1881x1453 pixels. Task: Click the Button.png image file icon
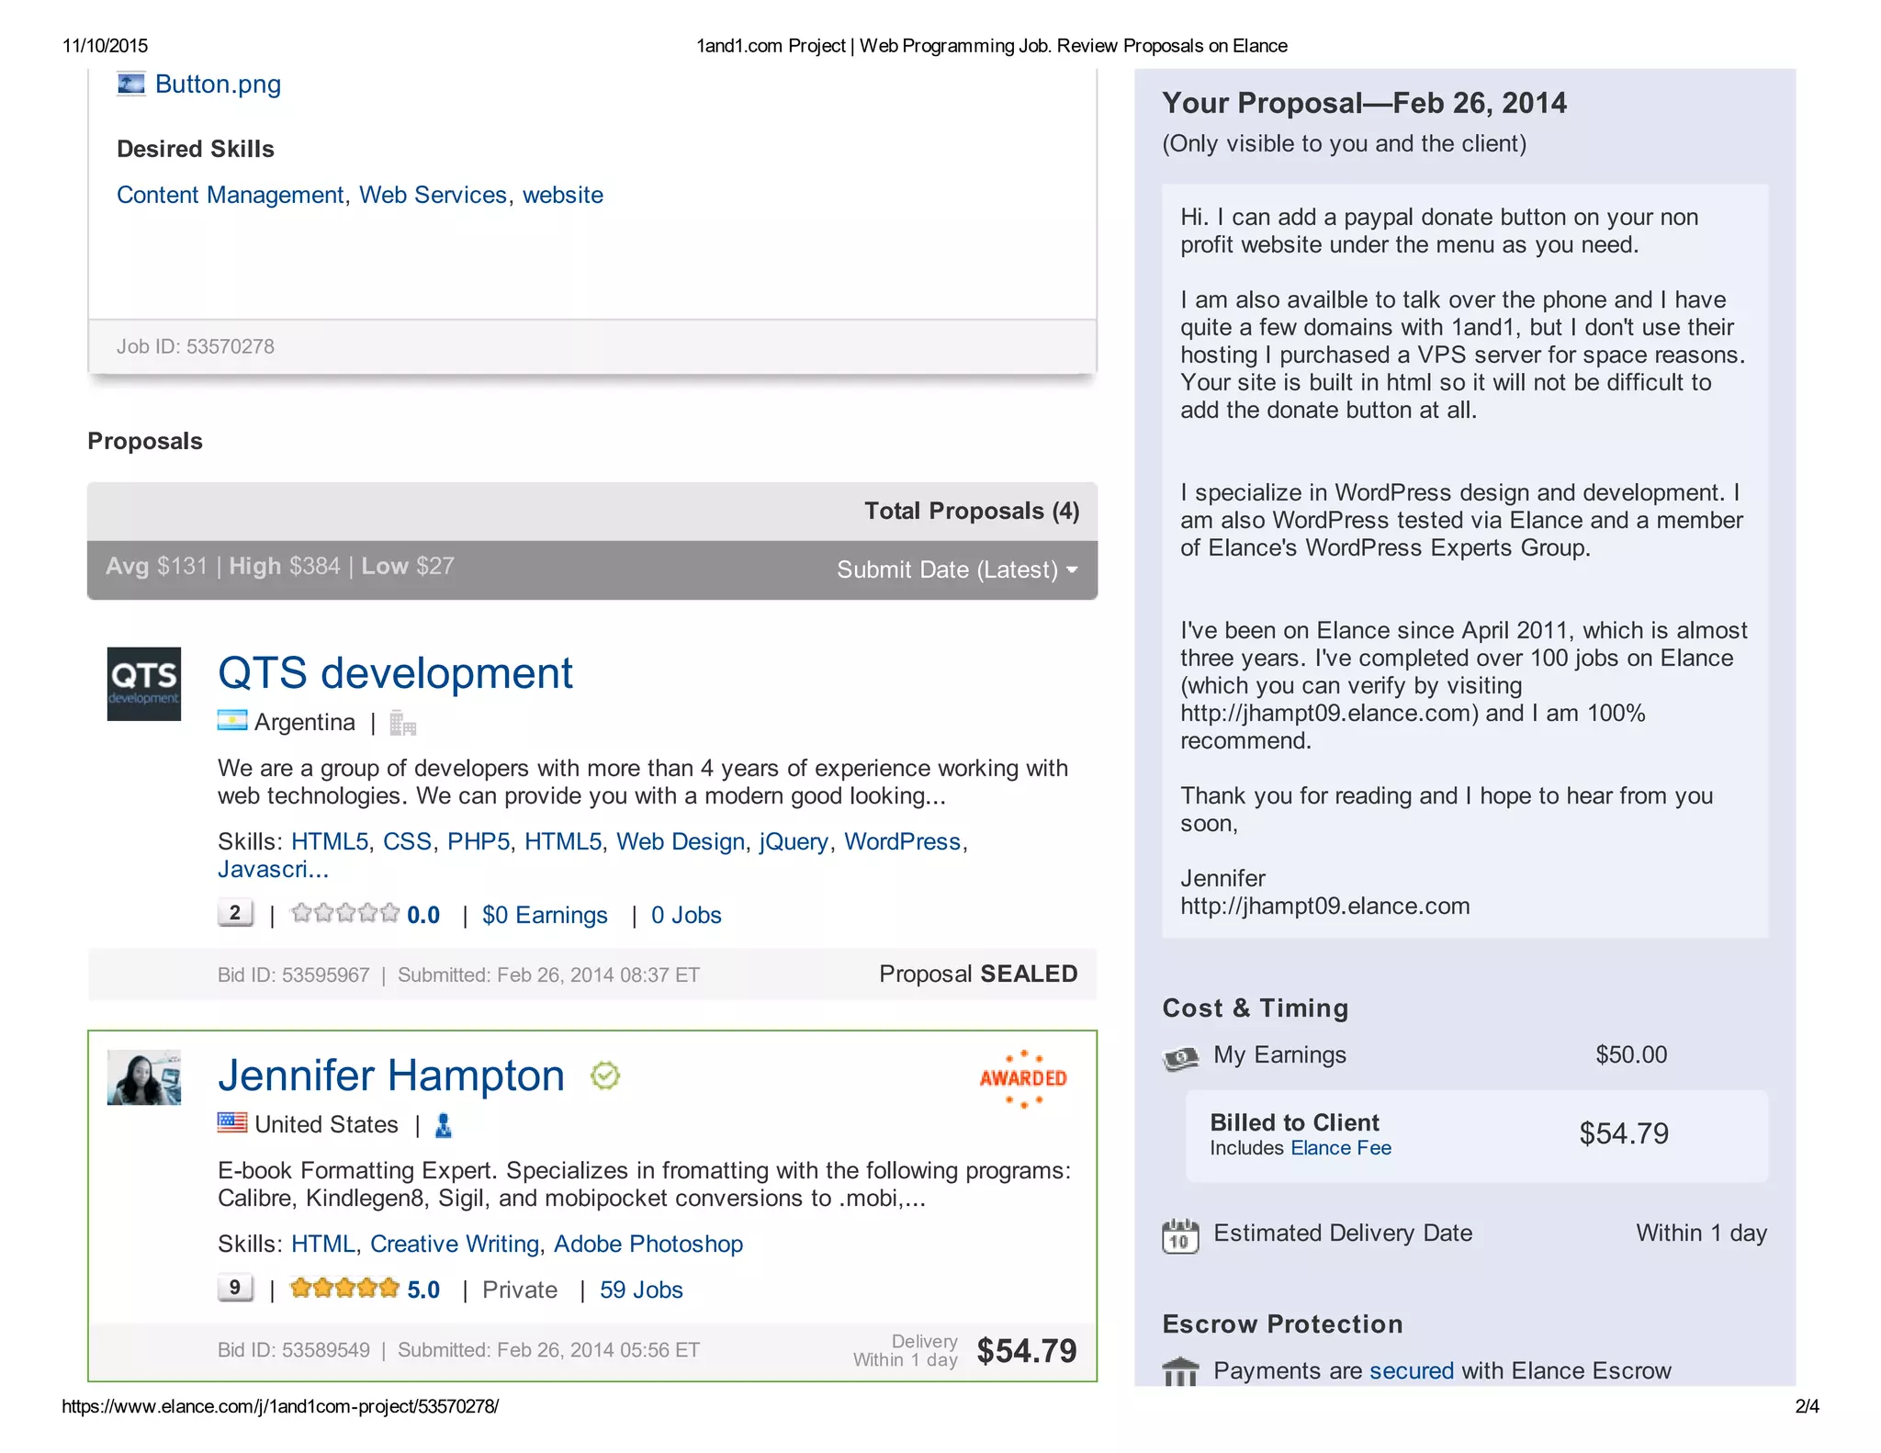(x=130, y=84)
